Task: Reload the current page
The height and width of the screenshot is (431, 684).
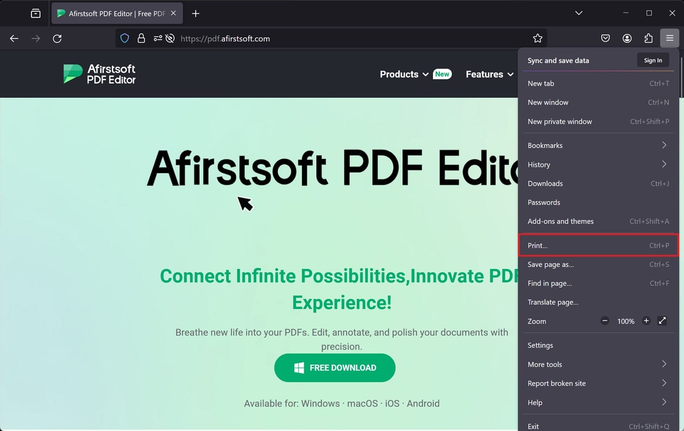Action: [x=57, y=38]
